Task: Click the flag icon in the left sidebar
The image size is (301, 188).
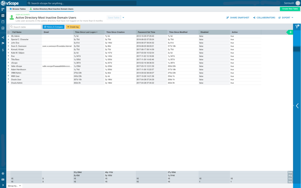Action: tap(3, 44)
